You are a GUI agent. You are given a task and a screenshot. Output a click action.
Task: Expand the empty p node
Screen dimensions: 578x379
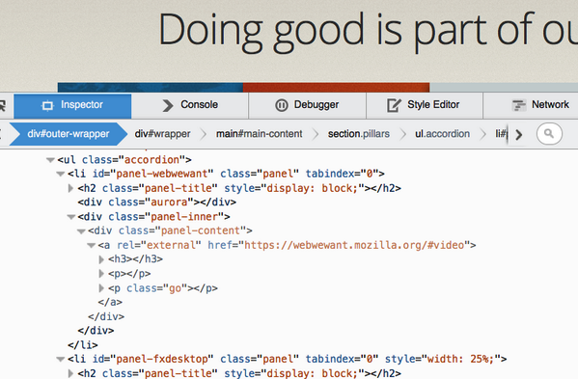[101, 274]
